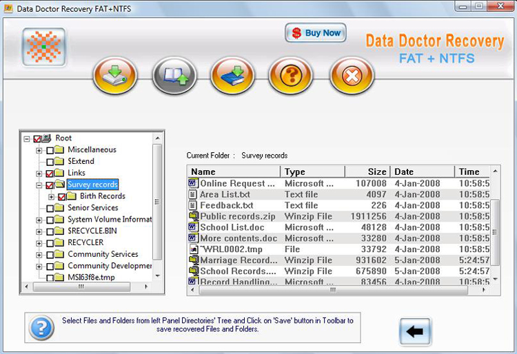Click the Survey records open folder icon
The image size is (517, 354).
(x=60, y=184)
